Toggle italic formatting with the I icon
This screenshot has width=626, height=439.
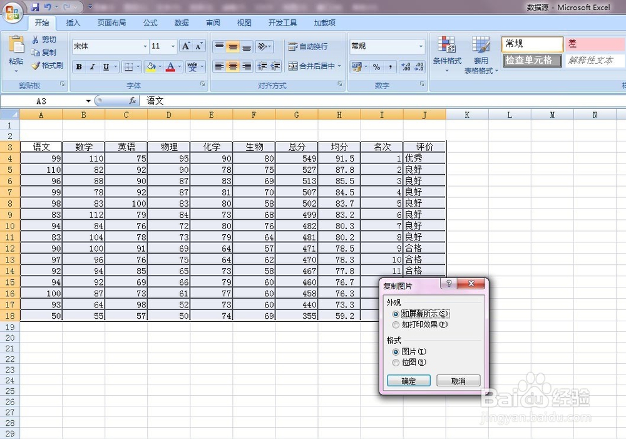pos(91,66)
